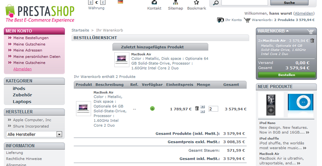Click unit price 1 789,97 €

click(x=181, y=109)
